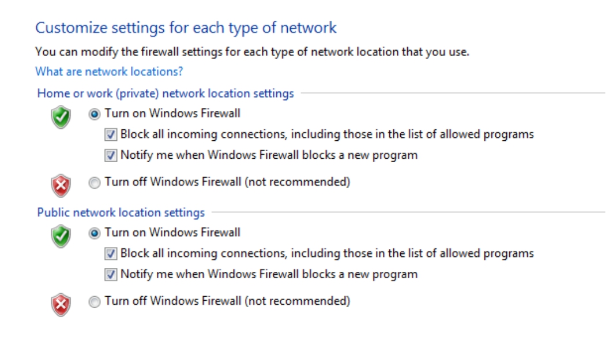Click the 'Notify me when Windows Firewall blocks' label text under Public
The image size is (613, 355).
pos(269,274)
